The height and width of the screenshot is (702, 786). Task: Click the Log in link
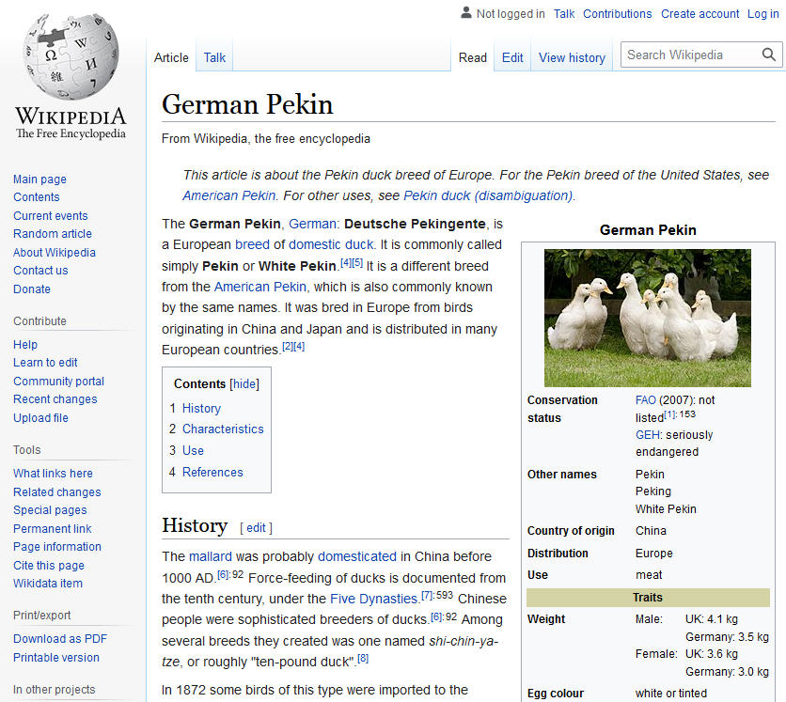tap(762, 14)
